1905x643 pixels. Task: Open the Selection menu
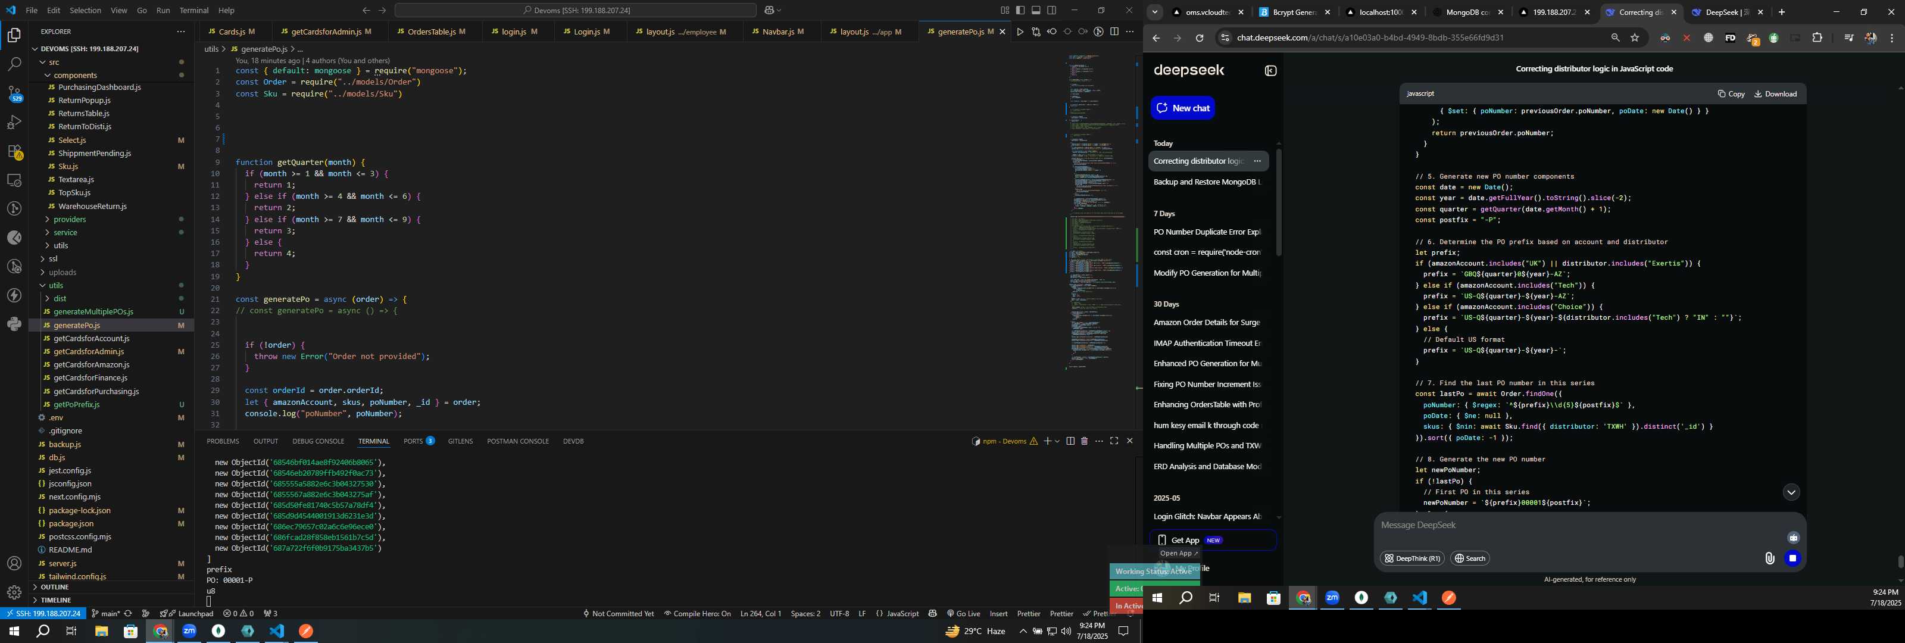(86, 10)
